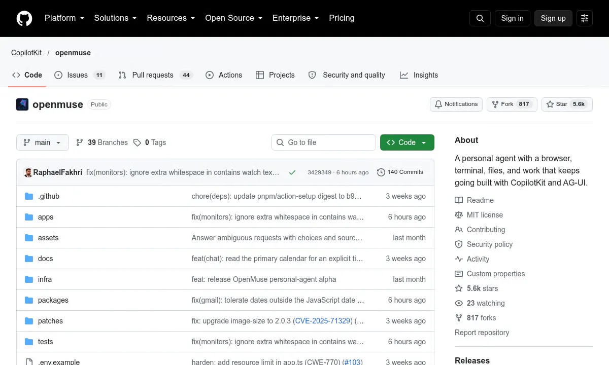The height and width of the screenshot is (365, 609).
Task: Click the green commit status checkmark
Action: pos(292,172)
